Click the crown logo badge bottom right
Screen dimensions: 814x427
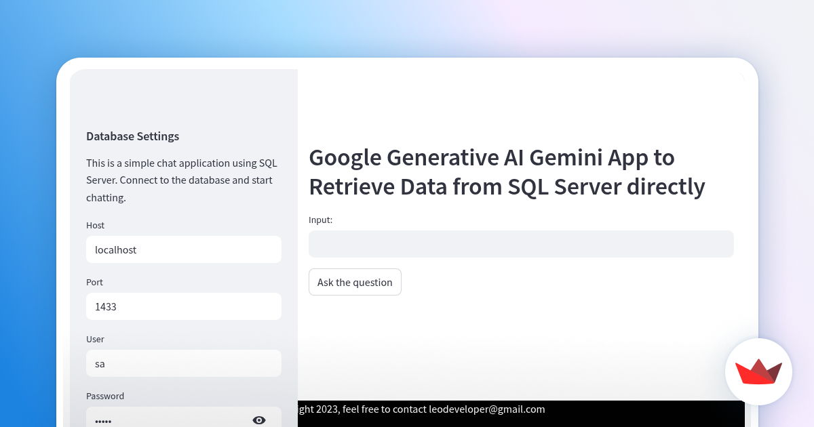click(x=758, y=372)
